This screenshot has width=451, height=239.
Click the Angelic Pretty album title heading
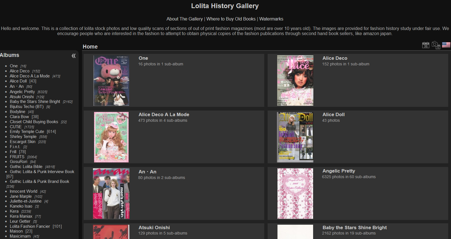tap(339, 171)
